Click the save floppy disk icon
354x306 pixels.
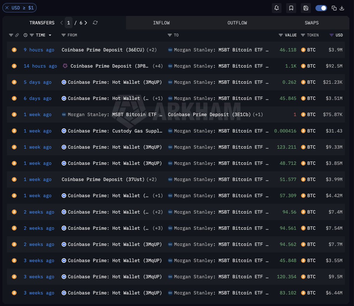tap(306, 8)
